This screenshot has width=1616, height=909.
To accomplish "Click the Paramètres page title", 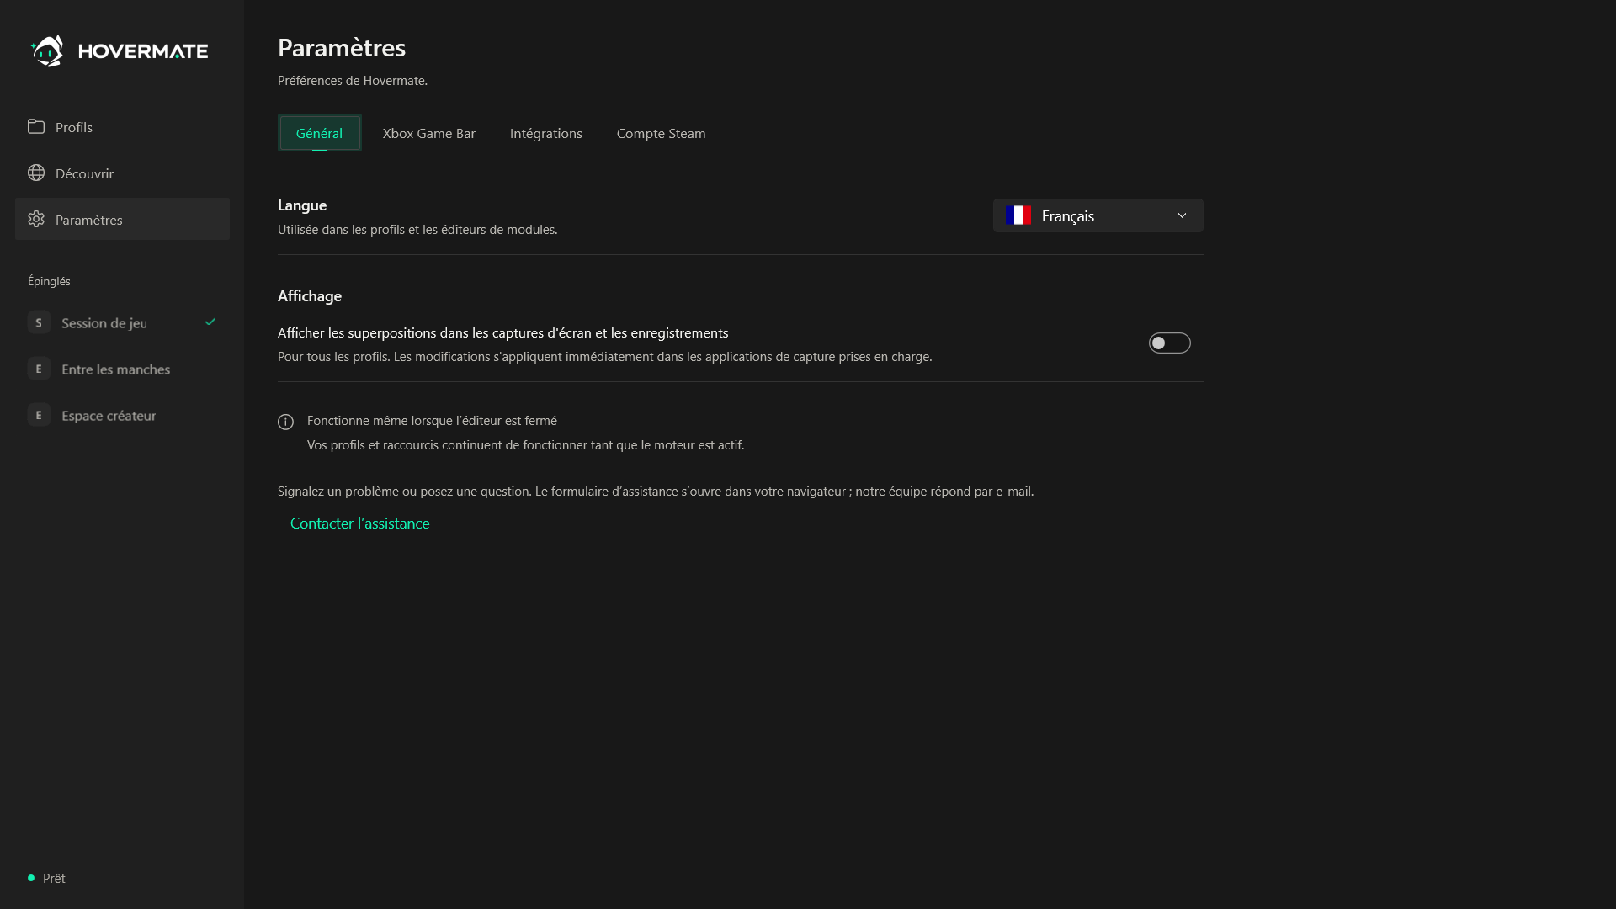I will tap(342, 47).
